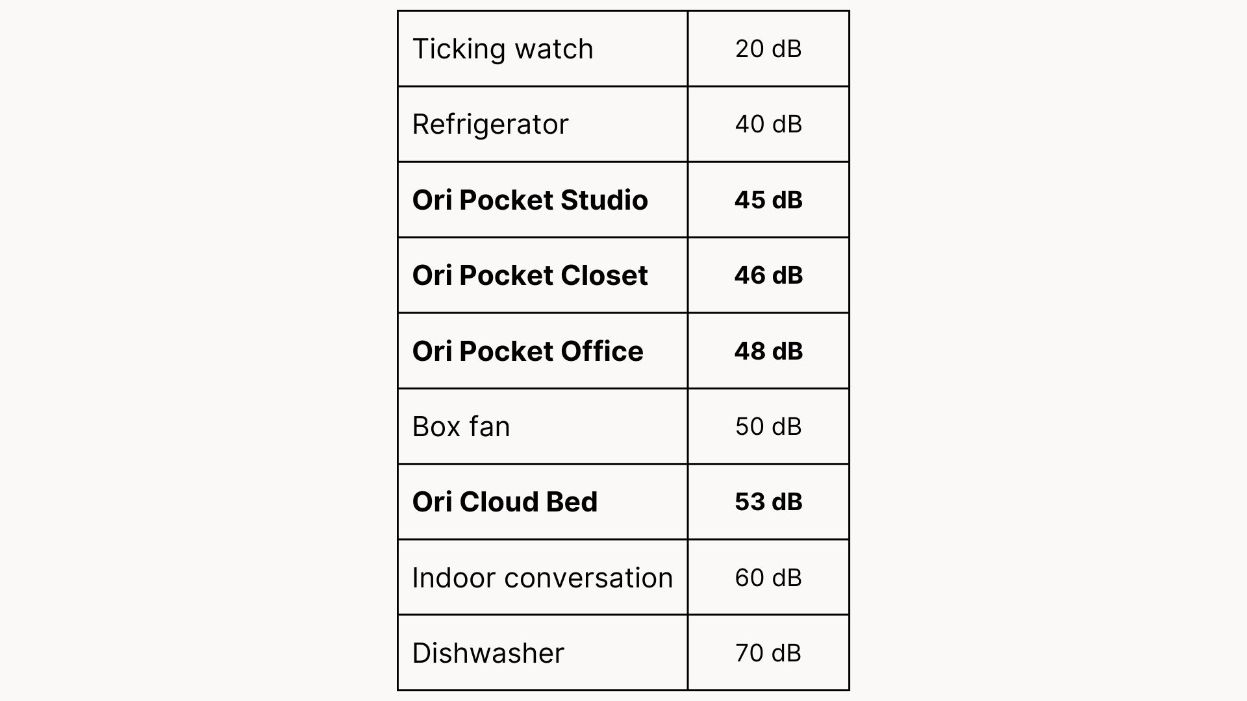This screenshot has height=701, width=1247.
Task: Click the Ori Cloud Bed cell
Action: pos(505,502)
